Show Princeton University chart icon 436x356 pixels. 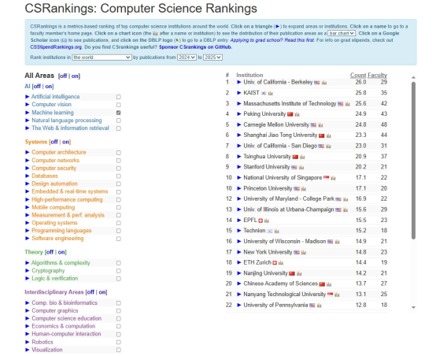pyautogui.click(x=304, y=189)
